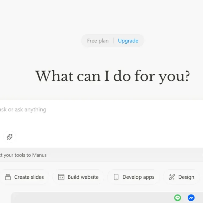Screen dimensions: 203x203
Task: Pick the Develop apps suggestion text
Action: 138,177
